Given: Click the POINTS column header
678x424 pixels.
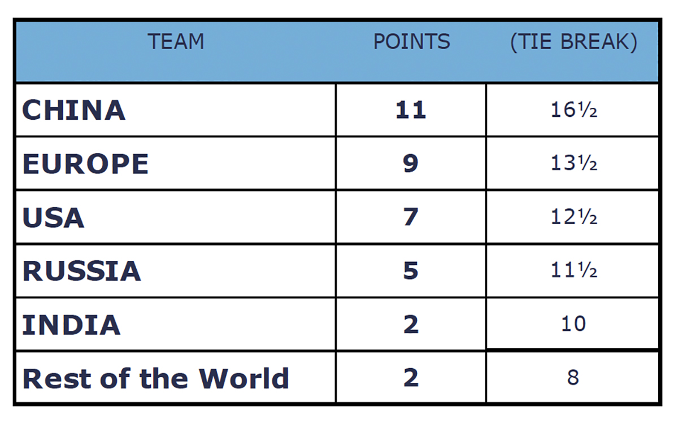Looking at the screenshot, I should (411, 42).
